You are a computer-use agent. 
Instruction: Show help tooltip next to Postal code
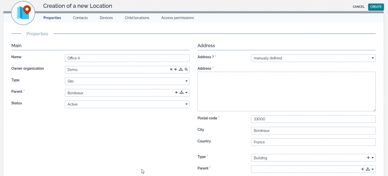pos(219,117)
